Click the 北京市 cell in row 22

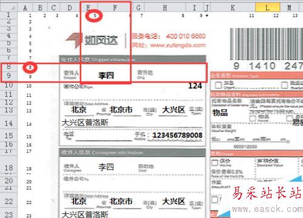coord(121,202)
